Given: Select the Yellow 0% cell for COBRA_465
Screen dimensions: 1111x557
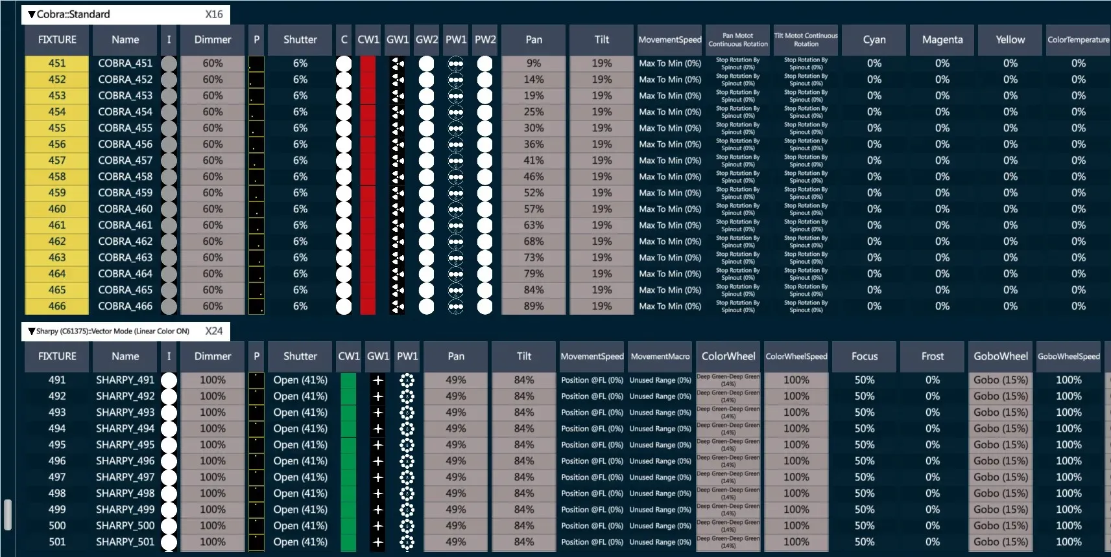Looking at the screenshot, I should 1010,290.
